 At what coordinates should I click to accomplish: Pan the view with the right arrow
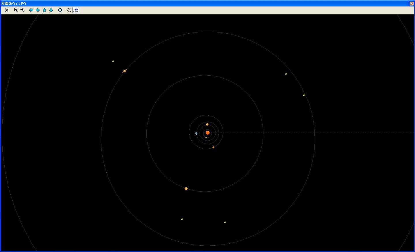(x=38, y=10)
